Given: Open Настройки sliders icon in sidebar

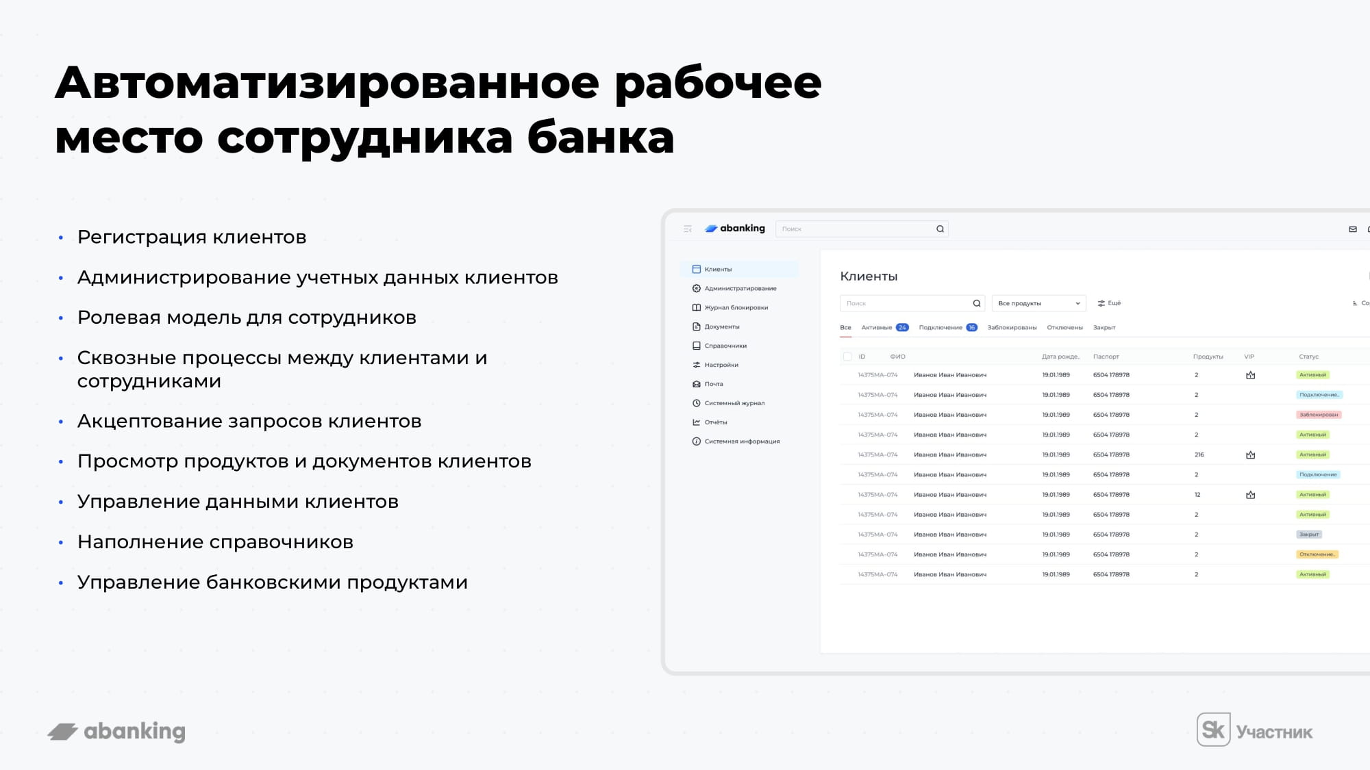Looking at the screenshot, I should tap(697, 365).
